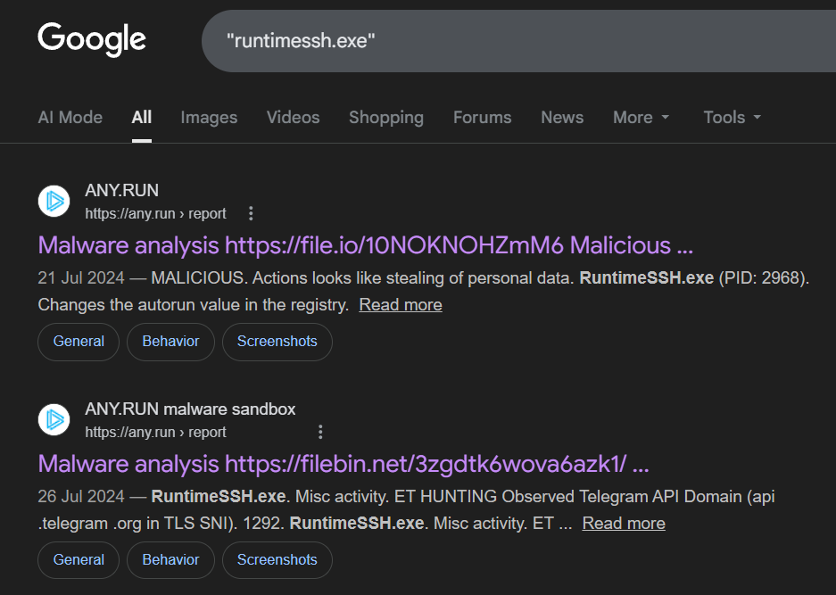Viewport: 836px width, 595px height.
Task: Click the "ANY.RUN" site name of first result
Action: click(121, 190)
